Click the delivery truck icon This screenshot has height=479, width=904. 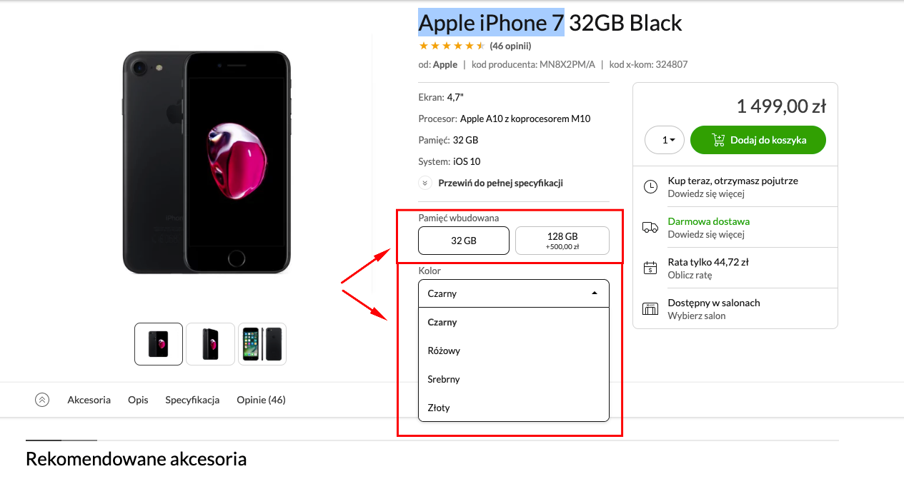click(x=650, y=228)
